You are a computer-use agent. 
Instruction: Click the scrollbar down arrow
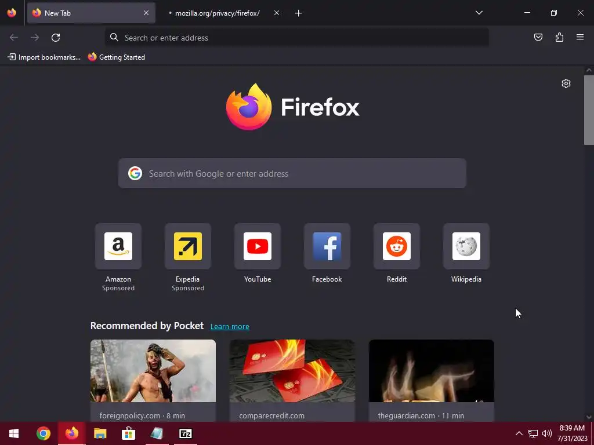[589, 417]
